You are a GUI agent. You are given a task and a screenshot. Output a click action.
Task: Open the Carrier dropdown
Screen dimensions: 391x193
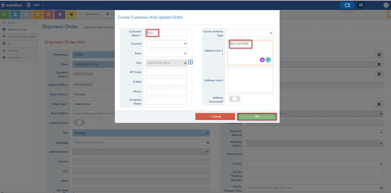(315, 163)
